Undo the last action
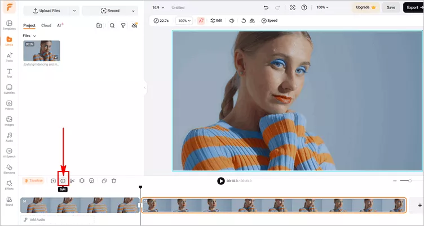 tap(266, 7)
